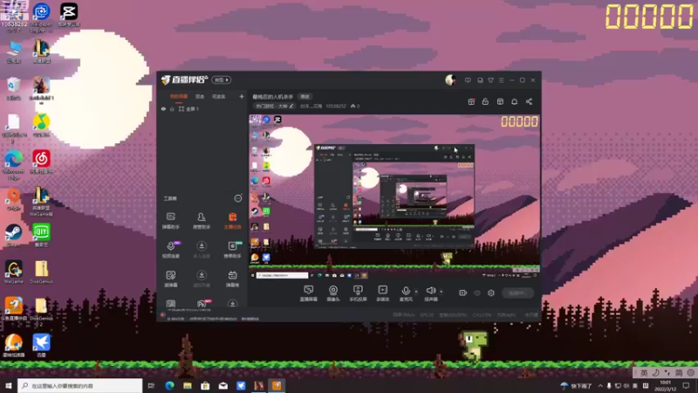This screenshot has width=698, height=393.
Task: Open the 弹幕助手 danmaku assistant tool
Action: [170, 221]
